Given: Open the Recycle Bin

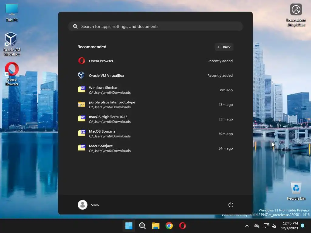Looking at the screenshot, I should pos(296,191).
